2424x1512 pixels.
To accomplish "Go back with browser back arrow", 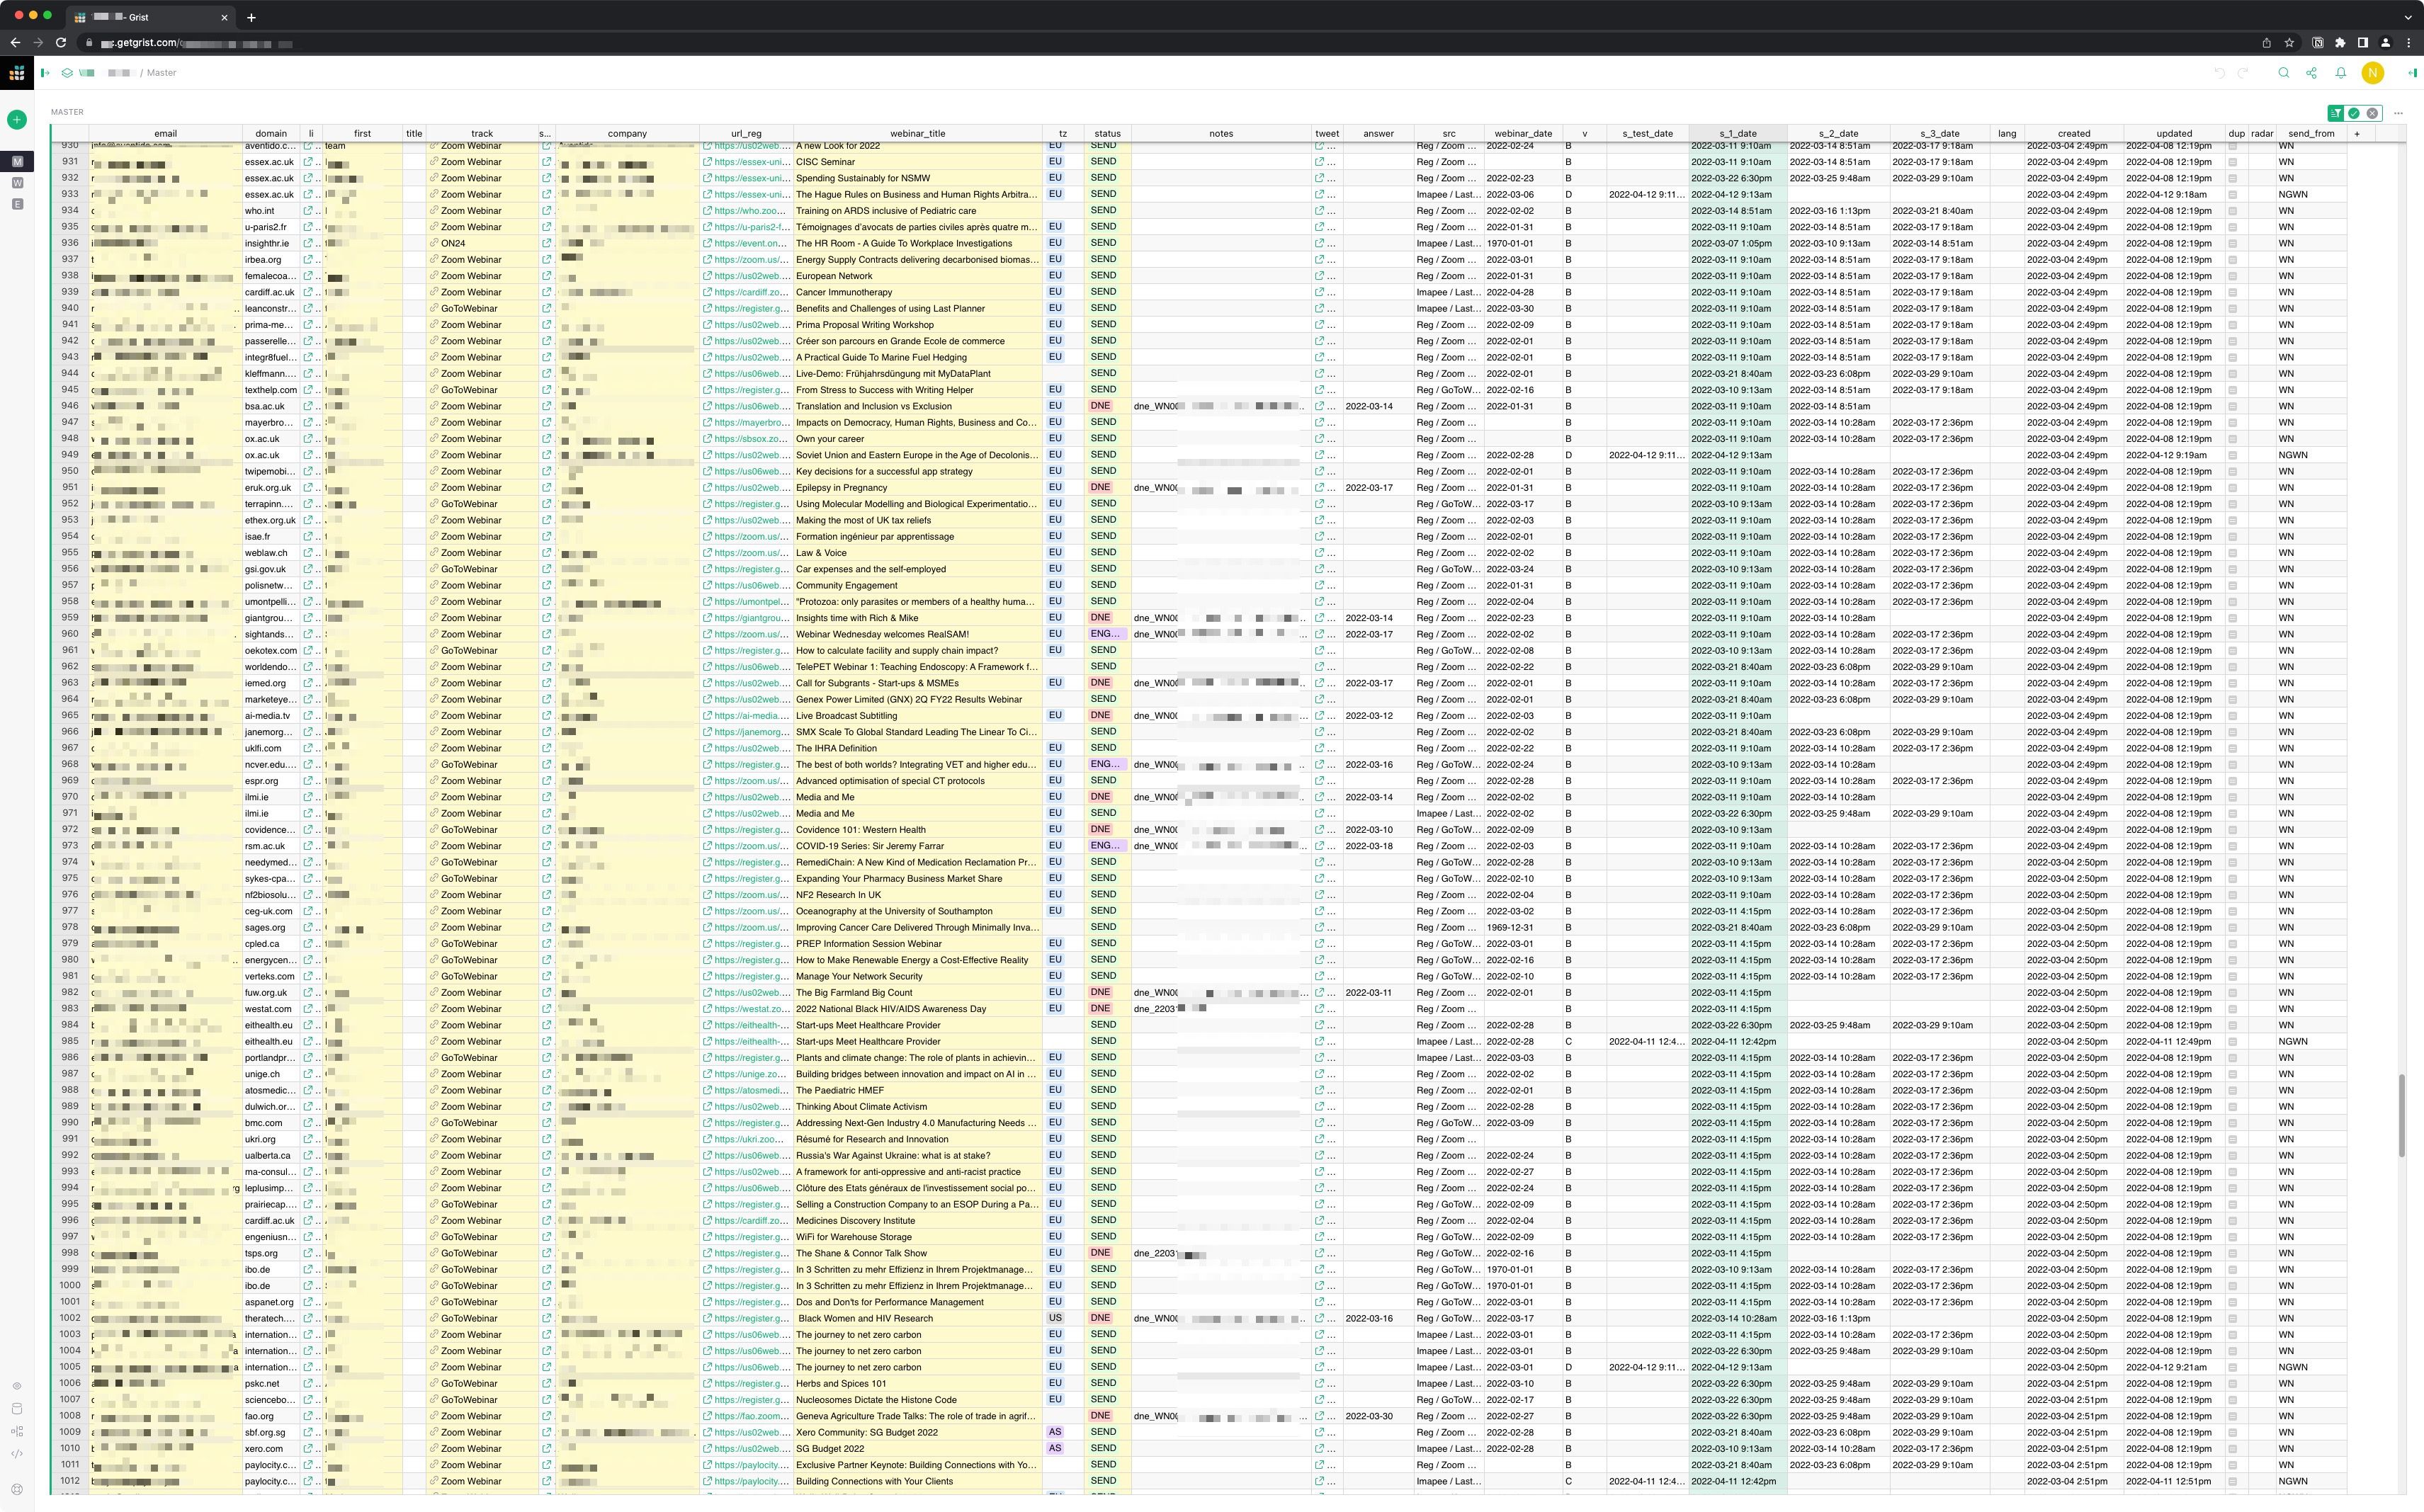I will point(15,43).
